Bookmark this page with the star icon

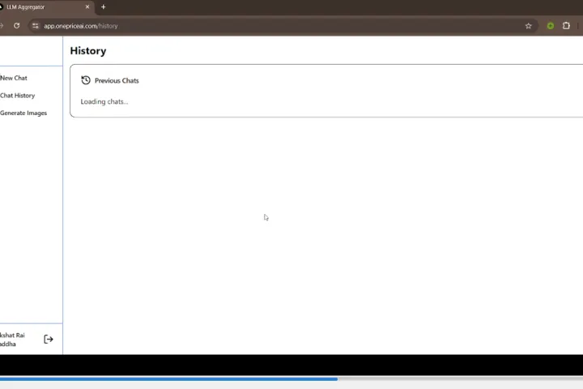529,26
